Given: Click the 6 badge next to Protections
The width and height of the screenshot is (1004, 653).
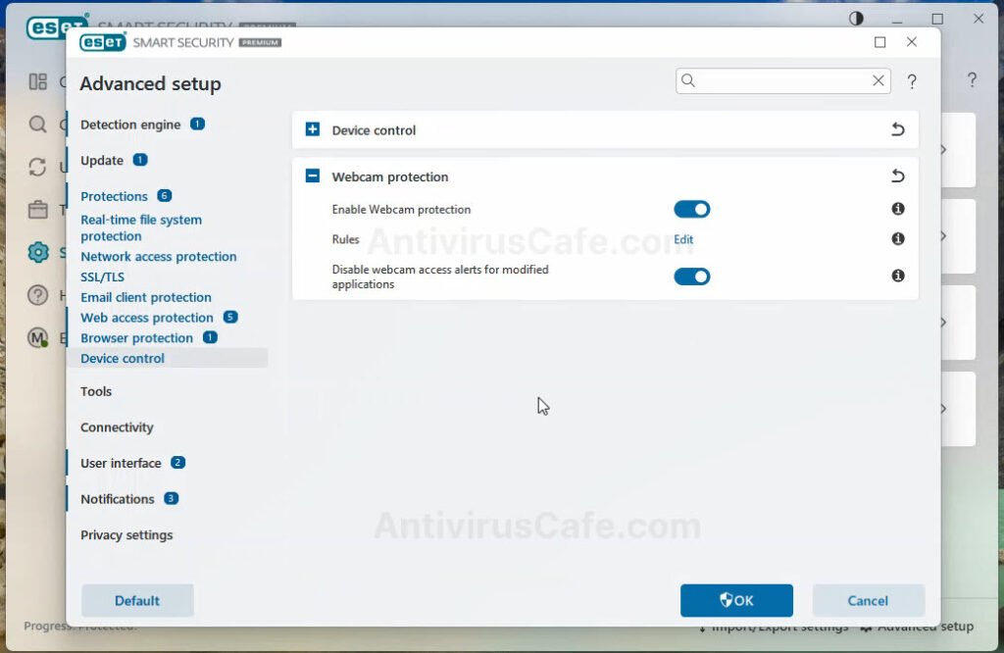Looking at the screenshot, I should coord(164,196).
